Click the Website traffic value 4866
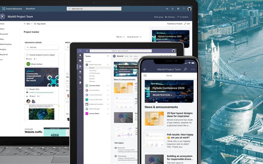The width and height of the screenshot is (263, 164). point(55,135)
